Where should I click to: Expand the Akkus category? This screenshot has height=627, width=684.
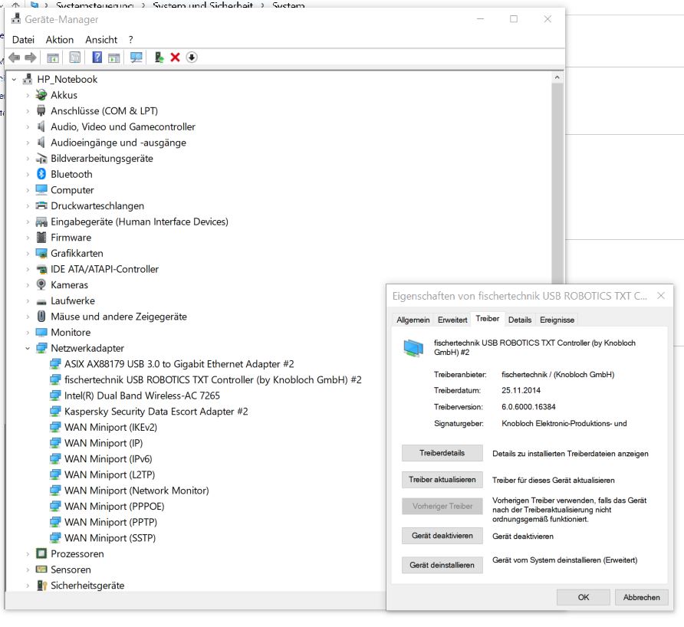(x=28, y=95)
